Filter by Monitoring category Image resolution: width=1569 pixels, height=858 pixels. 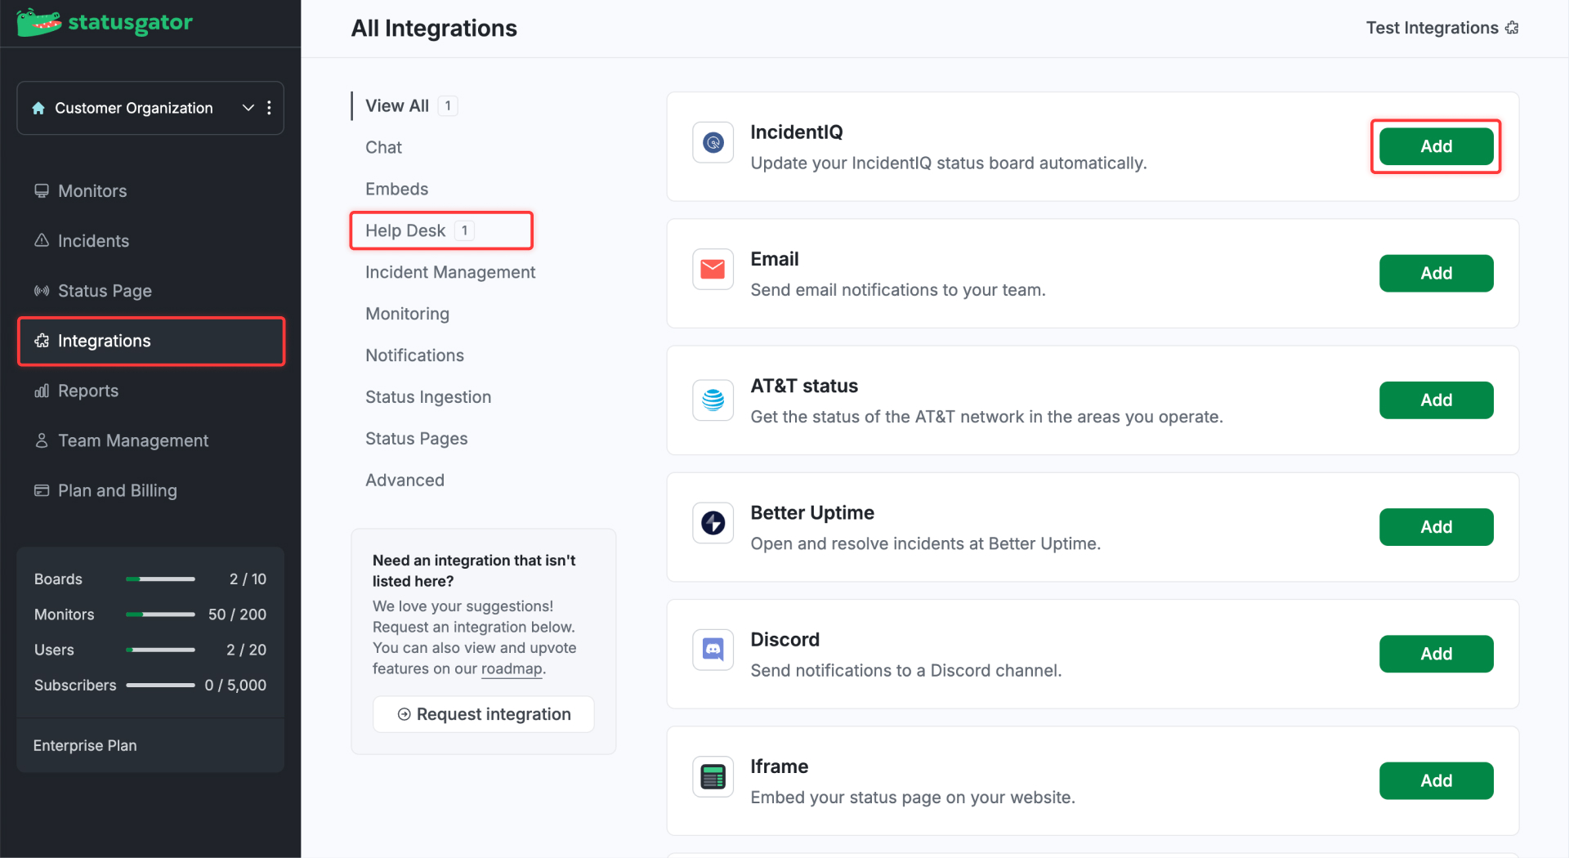pyautogui.click(x=407, y=314)
